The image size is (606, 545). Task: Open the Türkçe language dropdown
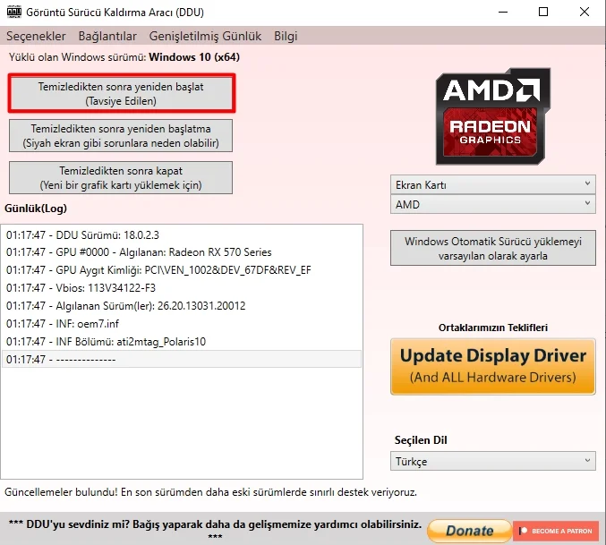[493, 462]
